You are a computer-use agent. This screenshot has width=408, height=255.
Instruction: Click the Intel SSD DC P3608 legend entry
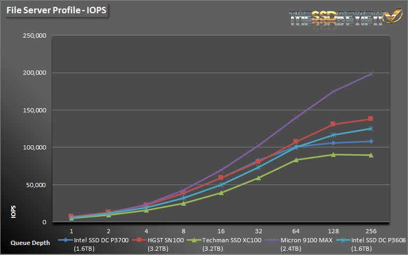(371, 244)
